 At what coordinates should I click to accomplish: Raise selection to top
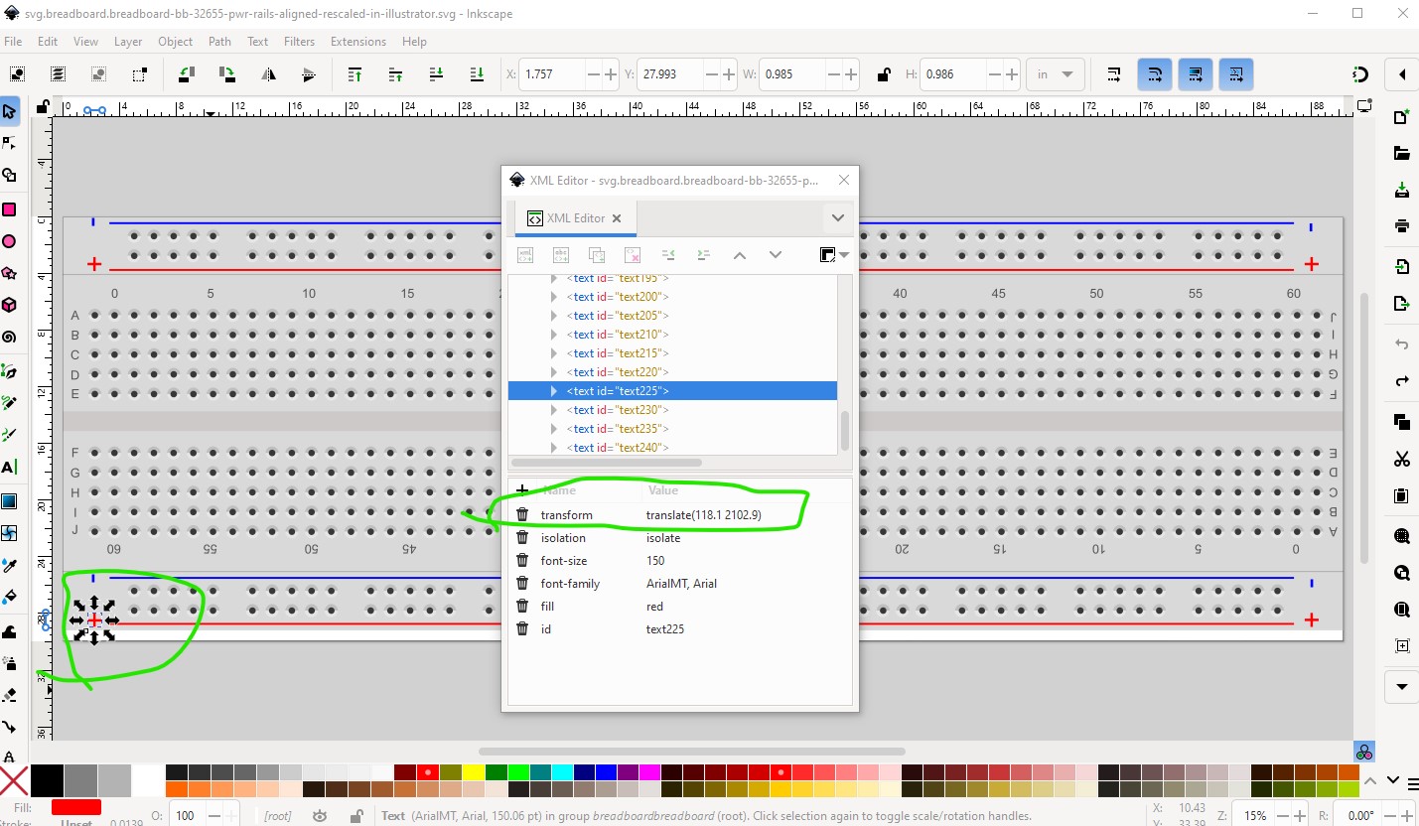tap(355, 74)
